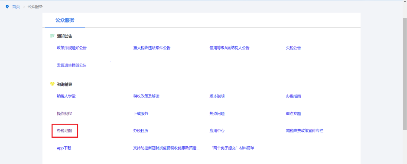This screenshot has width=407, height=164.
Task: Click the 公众服务 breadcrumb text
Action: pyautogui.click(x=35, y=7)
